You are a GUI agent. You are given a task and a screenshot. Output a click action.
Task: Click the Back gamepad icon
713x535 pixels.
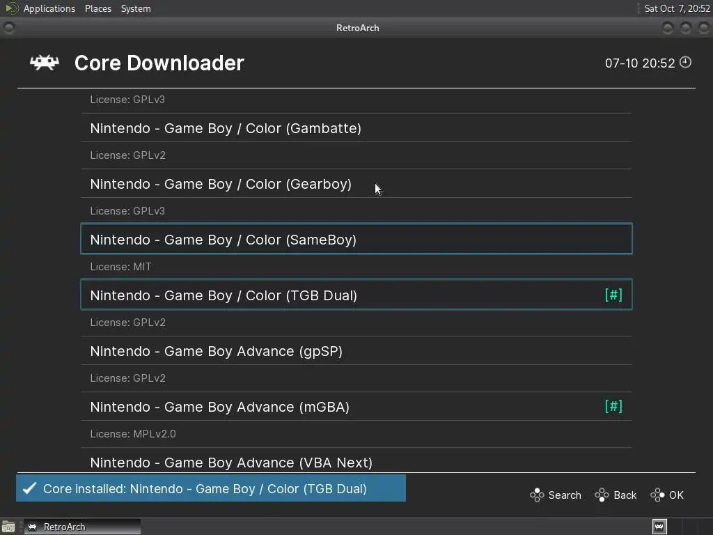coord(602,495)
